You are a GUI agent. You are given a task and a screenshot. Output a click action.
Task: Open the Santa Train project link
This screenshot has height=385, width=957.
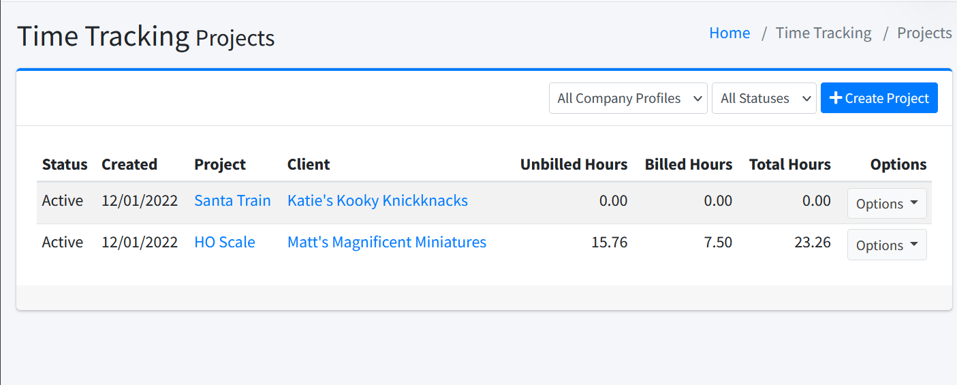[232, 200]
